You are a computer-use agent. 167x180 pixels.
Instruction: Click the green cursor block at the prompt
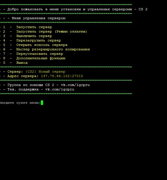pyautogui.click(x=42, y=103)
